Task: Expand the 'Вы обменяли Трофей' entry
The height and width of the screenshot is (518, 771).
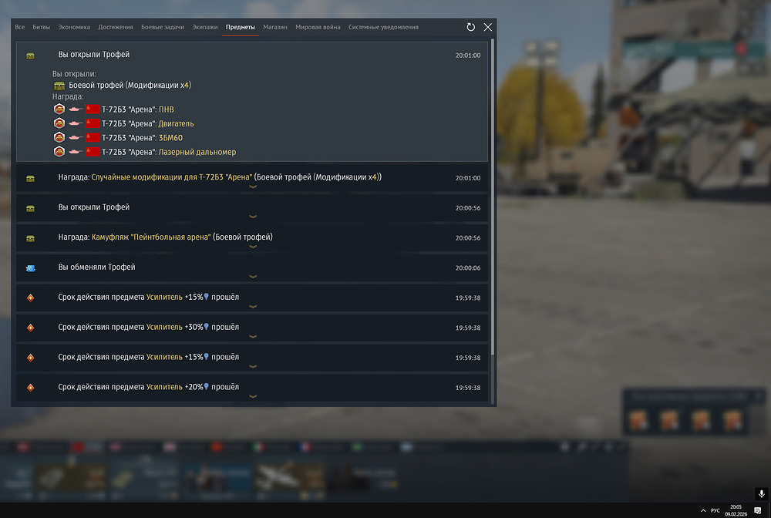Action: [x=252, y=276]
